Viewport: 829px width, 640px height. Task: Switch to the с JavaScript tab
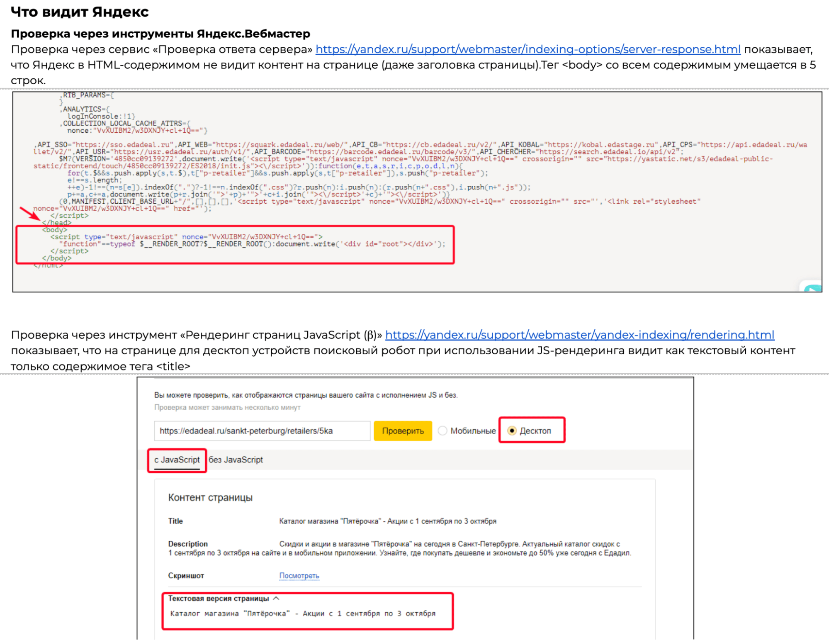(x=177, y=460)
